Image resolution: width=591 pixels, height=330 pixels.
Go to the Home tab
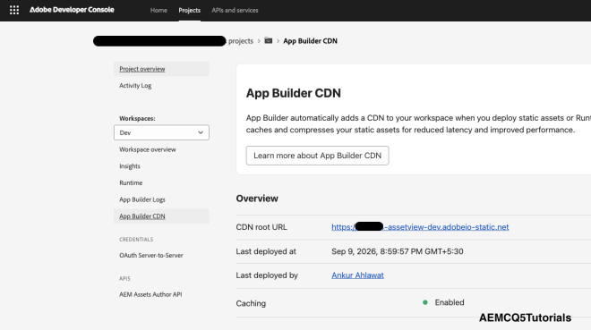tap(158, 10)
